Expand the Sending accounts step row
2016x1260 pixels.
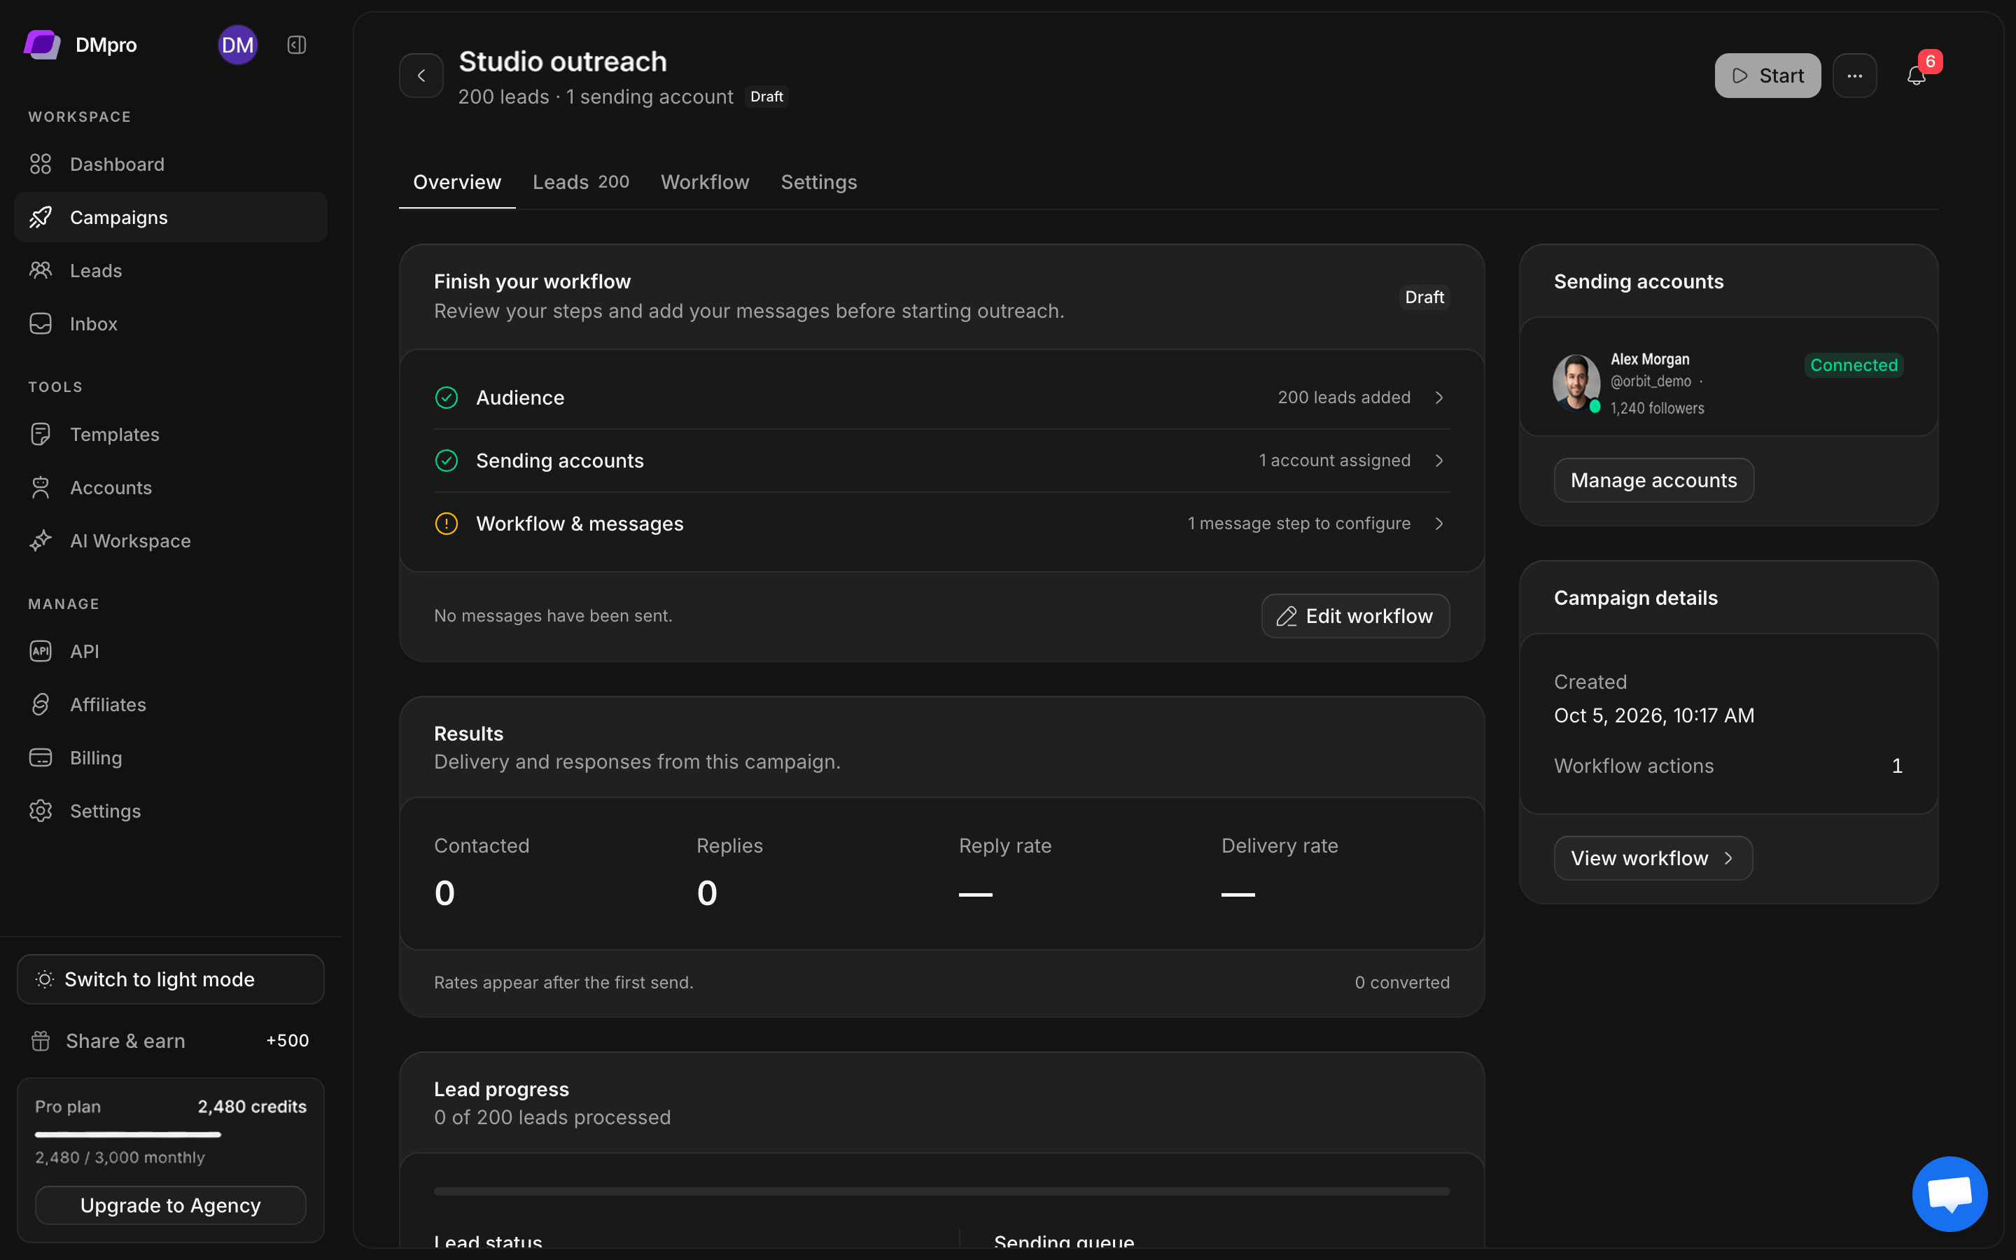[941, 461]
